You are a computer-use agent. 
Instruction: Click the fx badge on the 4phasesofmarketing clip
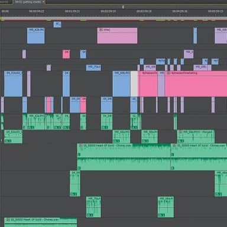(168, 73)
